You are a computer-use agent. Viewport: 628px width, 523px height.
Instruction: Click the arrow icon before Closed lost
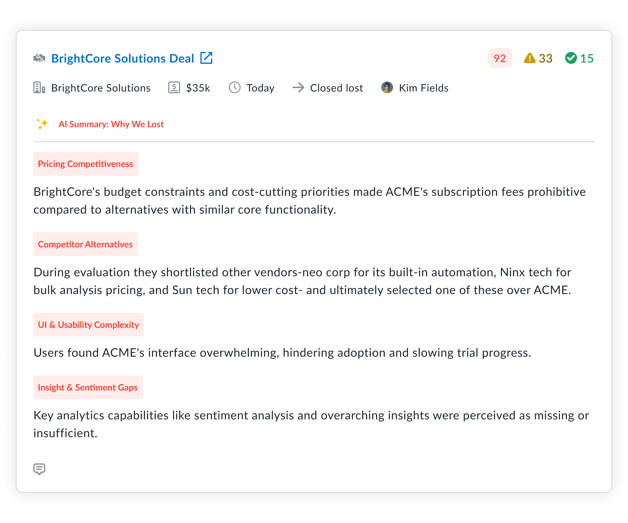coord(298,88)
